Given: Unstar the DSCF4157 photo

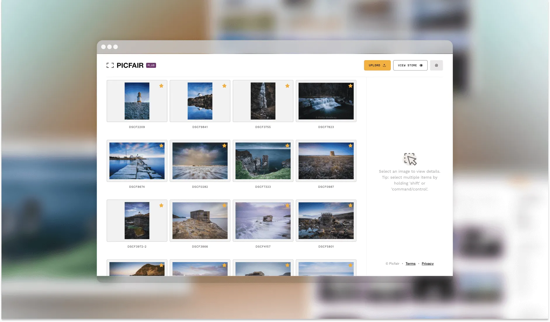Looking at the screenshot, I should [287, 206].
